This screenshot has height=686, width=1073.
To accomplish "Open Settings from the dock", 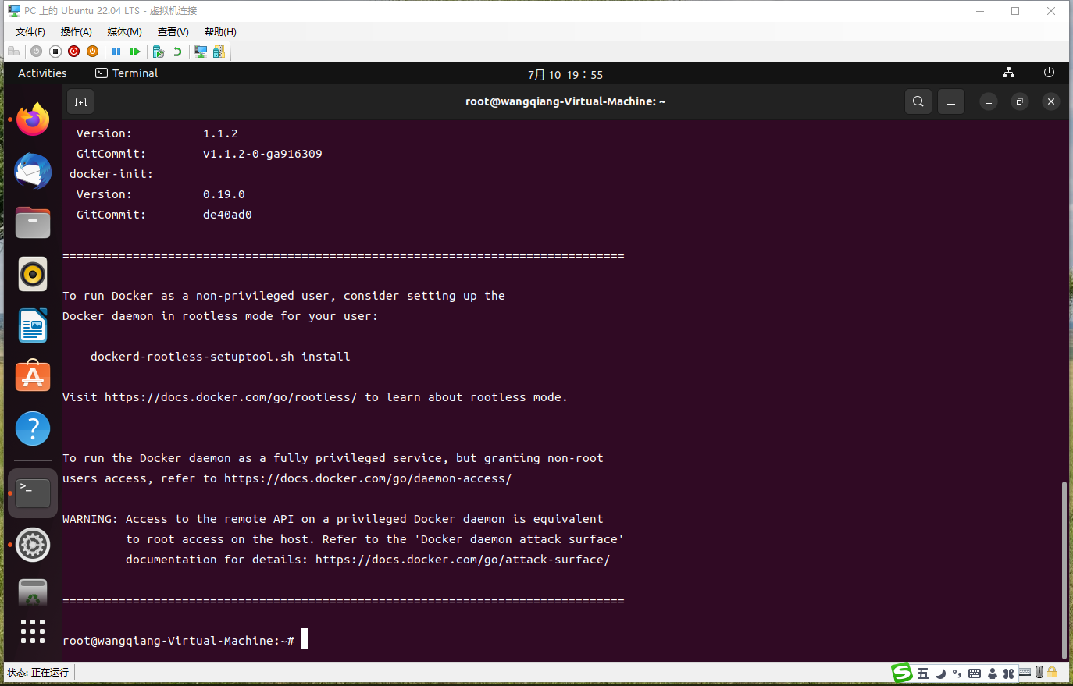I will pyautogui.click(x=33, y=545).
